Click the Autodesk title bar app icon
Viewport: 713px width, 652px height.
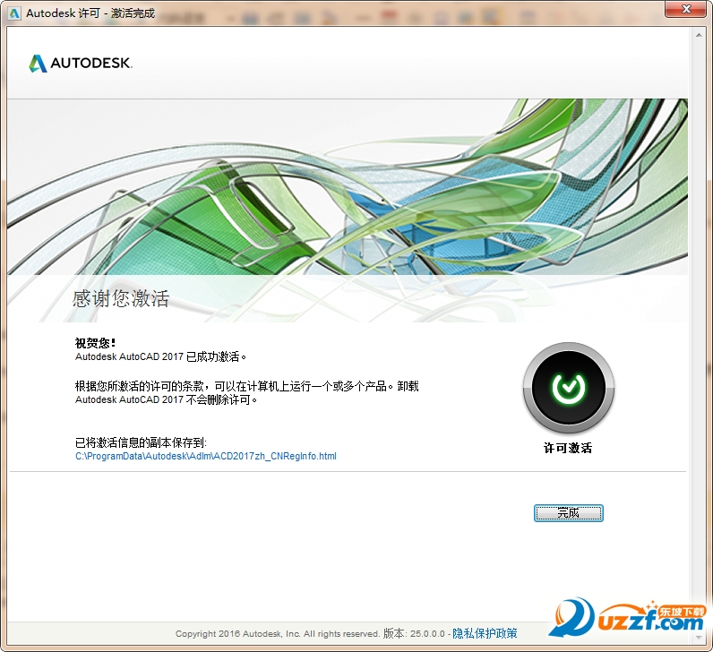point(14,13)
